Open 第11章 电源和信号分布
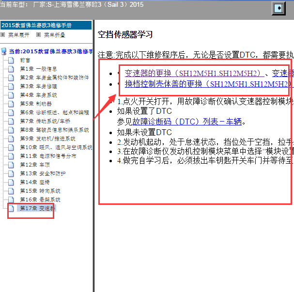 [48, 156]
